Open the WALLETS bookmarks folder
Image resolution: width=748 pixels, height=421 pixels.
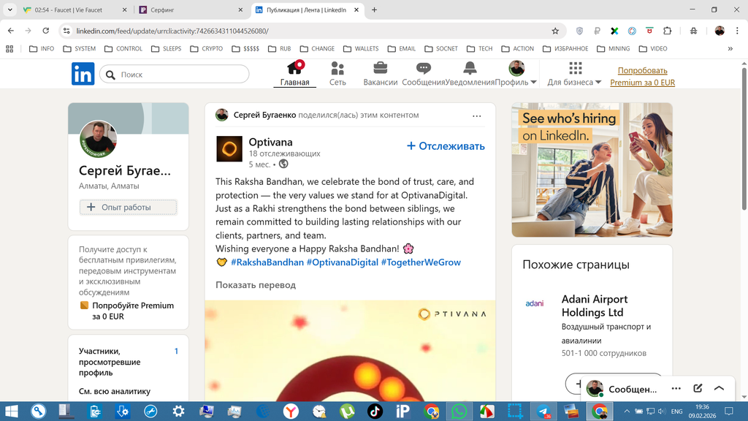[x=361, y=49]
